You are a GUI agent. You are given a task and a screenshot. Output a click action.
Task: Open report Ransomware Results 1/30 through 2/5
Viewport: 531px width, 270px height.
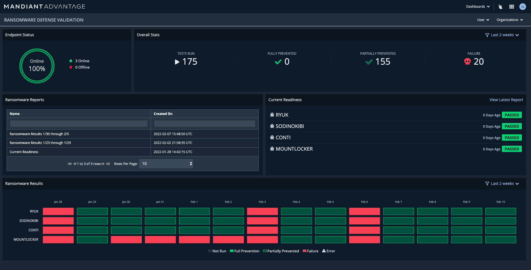(x=39, y=134)
